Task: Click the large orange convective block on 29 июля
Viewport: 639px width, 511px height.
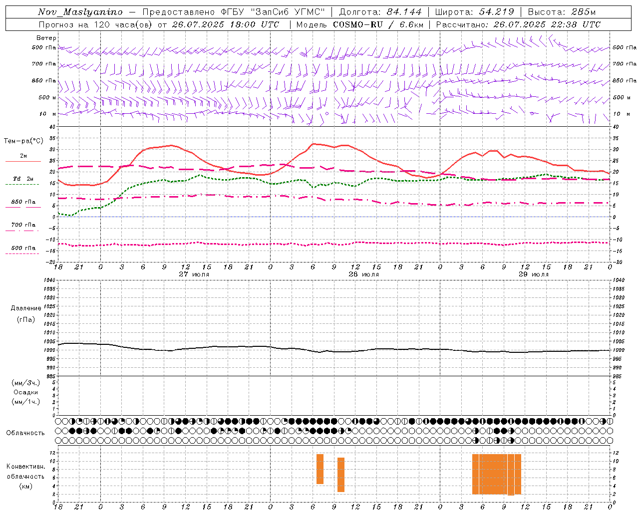Action: click(x=497, y=474)
